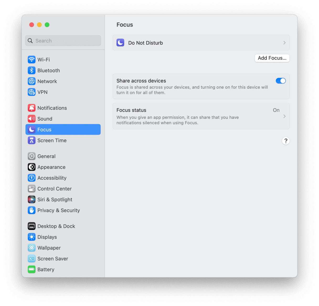Click the Displays sun icon
The width and height of the screenshot is (319, 306).
(31, 237)
